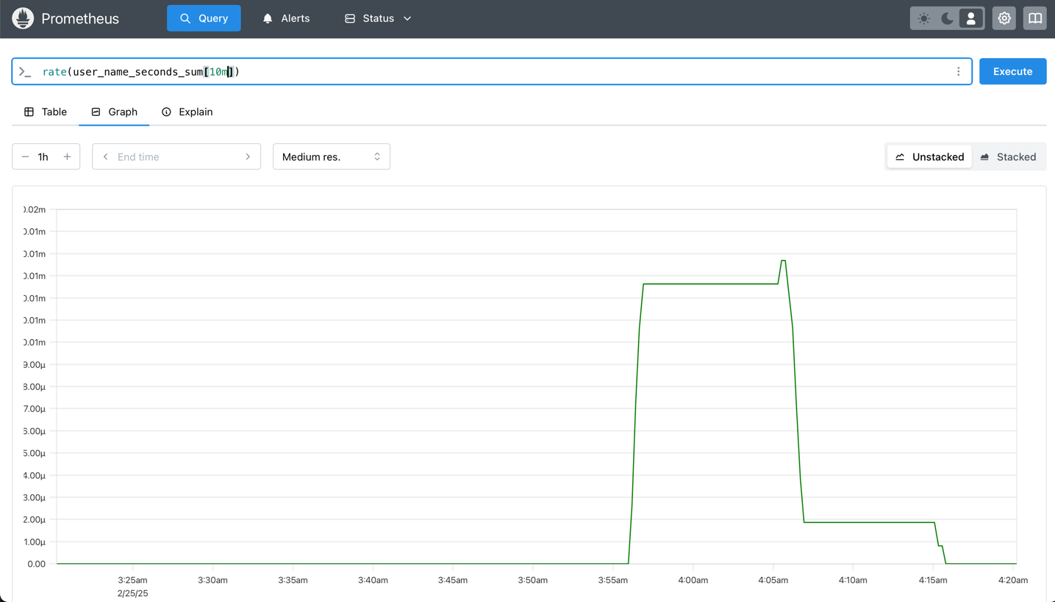Click the query prompt icon

point(25,72)
